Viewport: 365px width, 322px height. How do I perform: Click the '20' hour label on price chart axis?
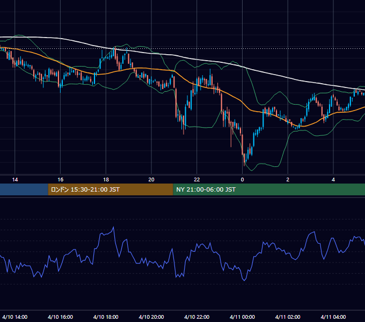pos(151,180)
